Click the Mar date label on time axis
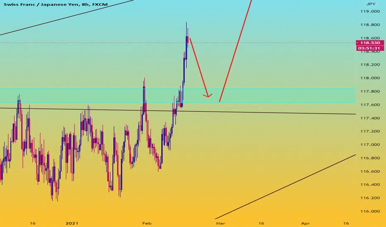 coord(220,223)
